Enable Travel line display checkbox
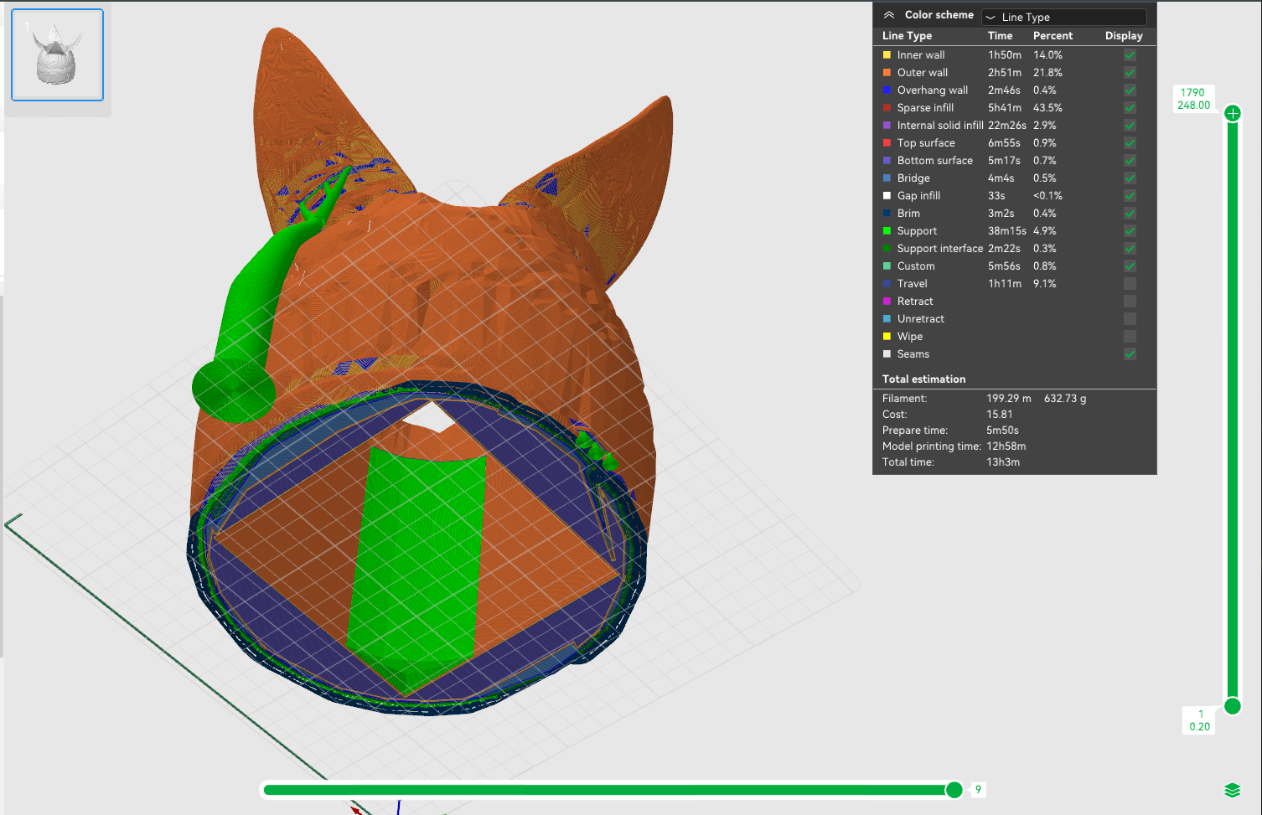This screenshot has width=1262, height=815. click(1130, 284)
